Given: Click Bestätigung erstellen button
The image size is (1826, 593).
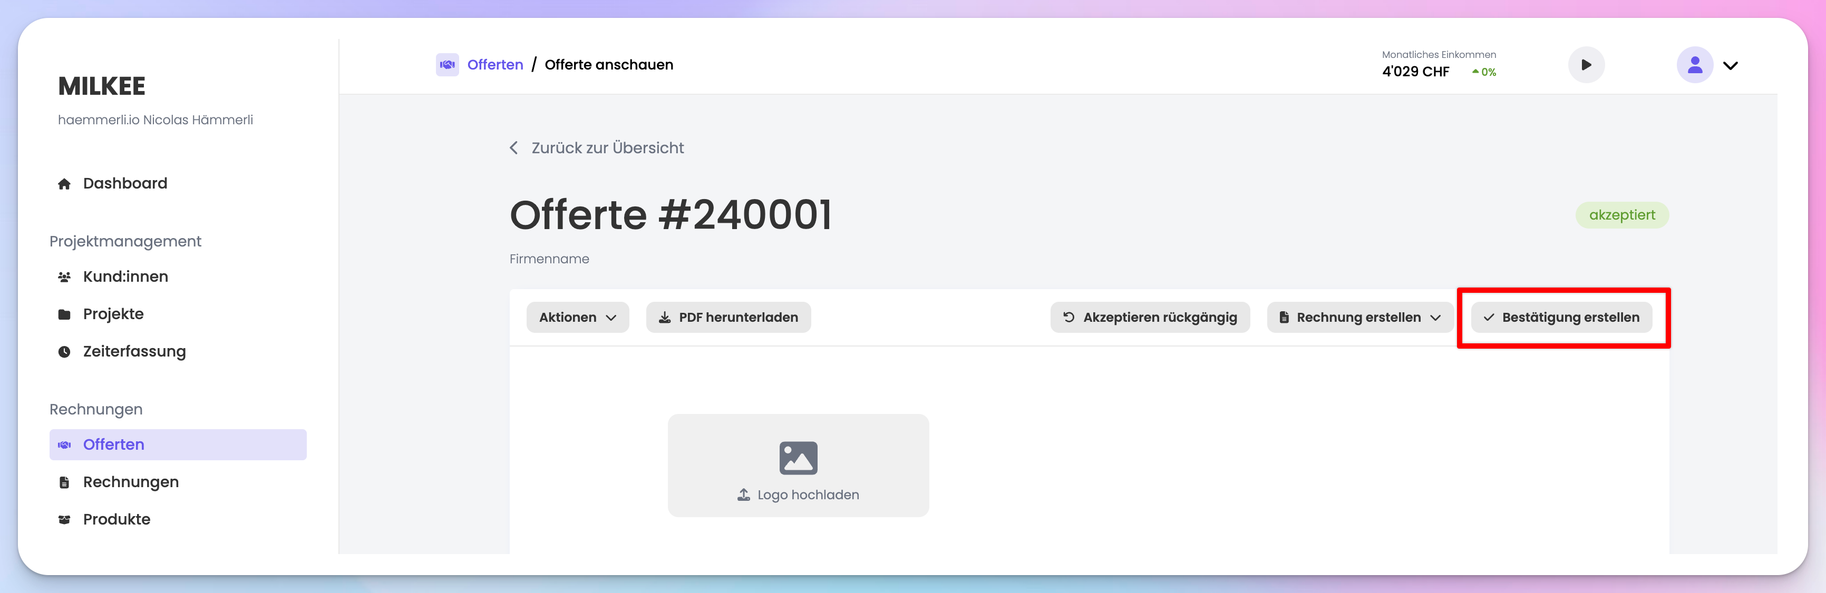Looking at the screenshot, I should [x=1561, y=318].
